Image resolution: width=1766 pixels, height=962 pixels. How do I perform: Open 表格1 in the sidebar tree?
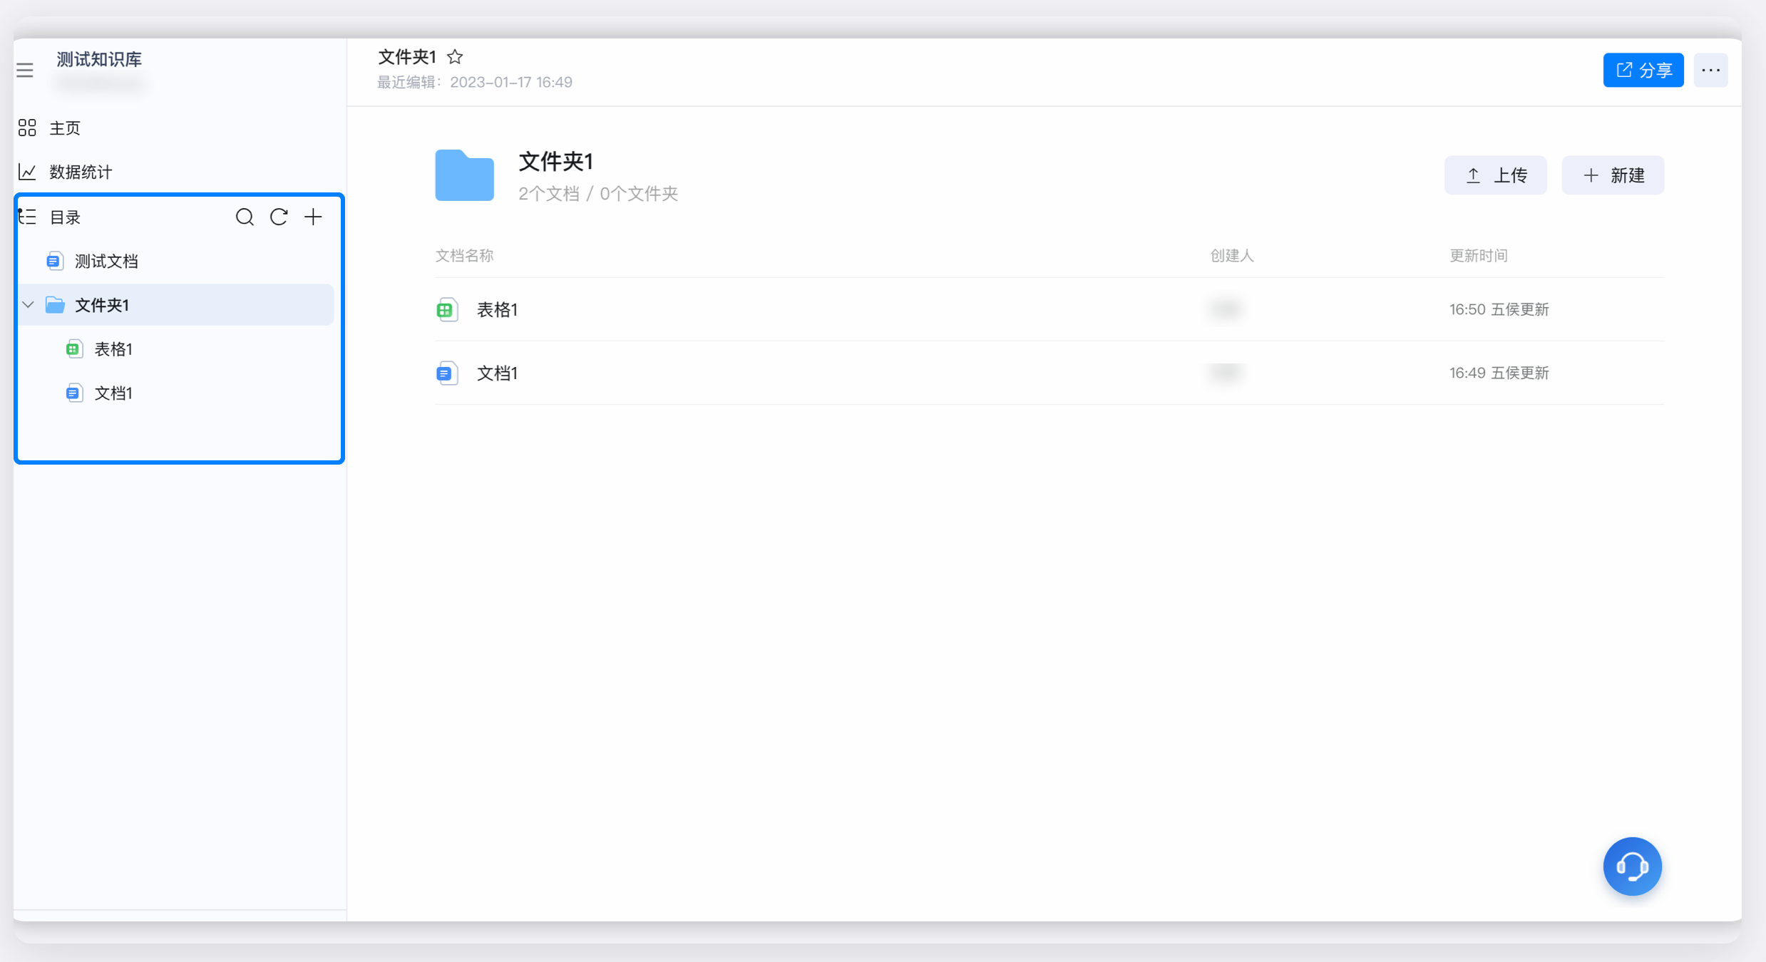pos(113,349)
